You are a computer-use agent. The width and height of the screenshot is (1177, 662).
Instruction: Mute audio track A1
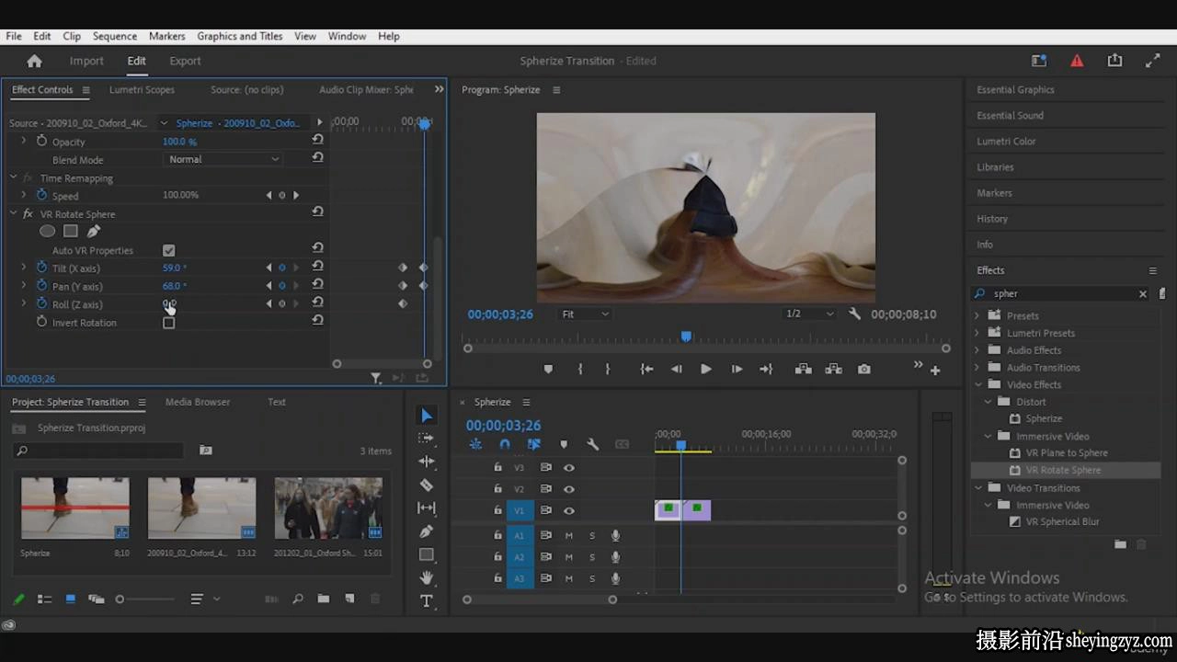click(x=568, y=535)
